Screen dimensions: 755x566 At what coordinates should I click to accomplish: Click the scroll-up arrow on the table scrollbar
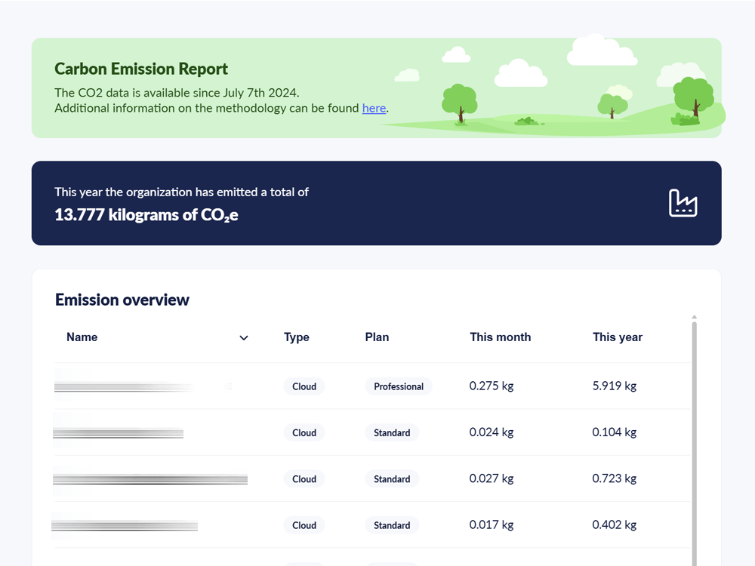(x=694, y=318)
